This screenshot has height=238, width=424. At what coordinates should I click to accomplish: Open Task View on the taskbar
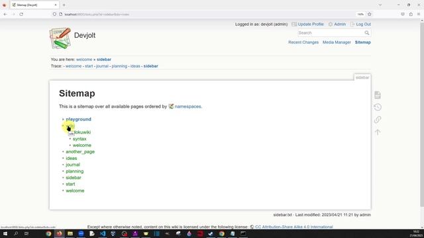[26, 233]
